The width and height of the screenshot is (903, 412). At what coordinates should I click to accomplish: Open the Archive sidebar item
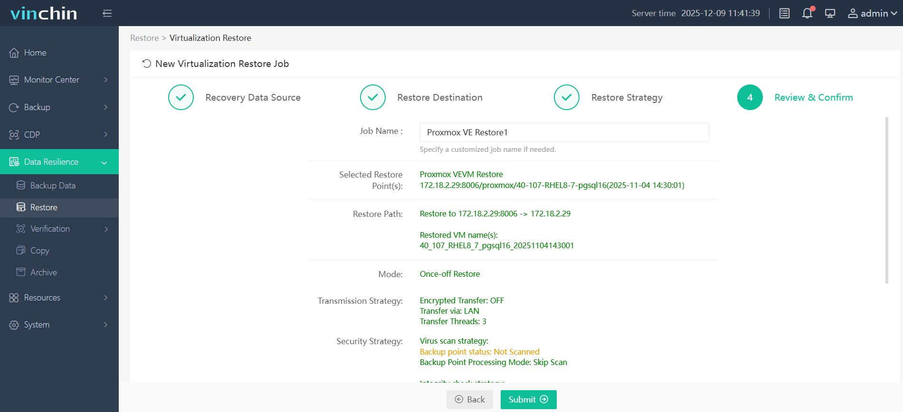44,272
